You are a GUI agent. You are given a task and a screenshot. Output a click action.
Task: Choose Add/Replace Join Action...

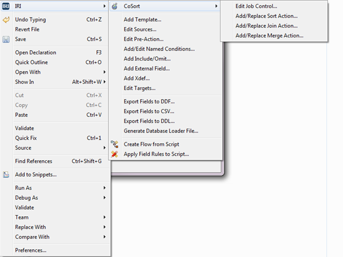pyautogui.click(x=274, y=26)
